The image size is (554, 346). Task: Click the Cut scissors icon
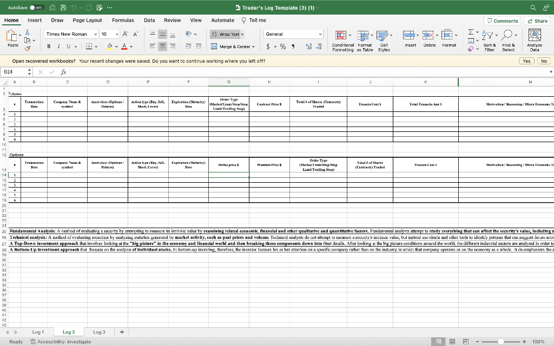(x=27, y=32)
